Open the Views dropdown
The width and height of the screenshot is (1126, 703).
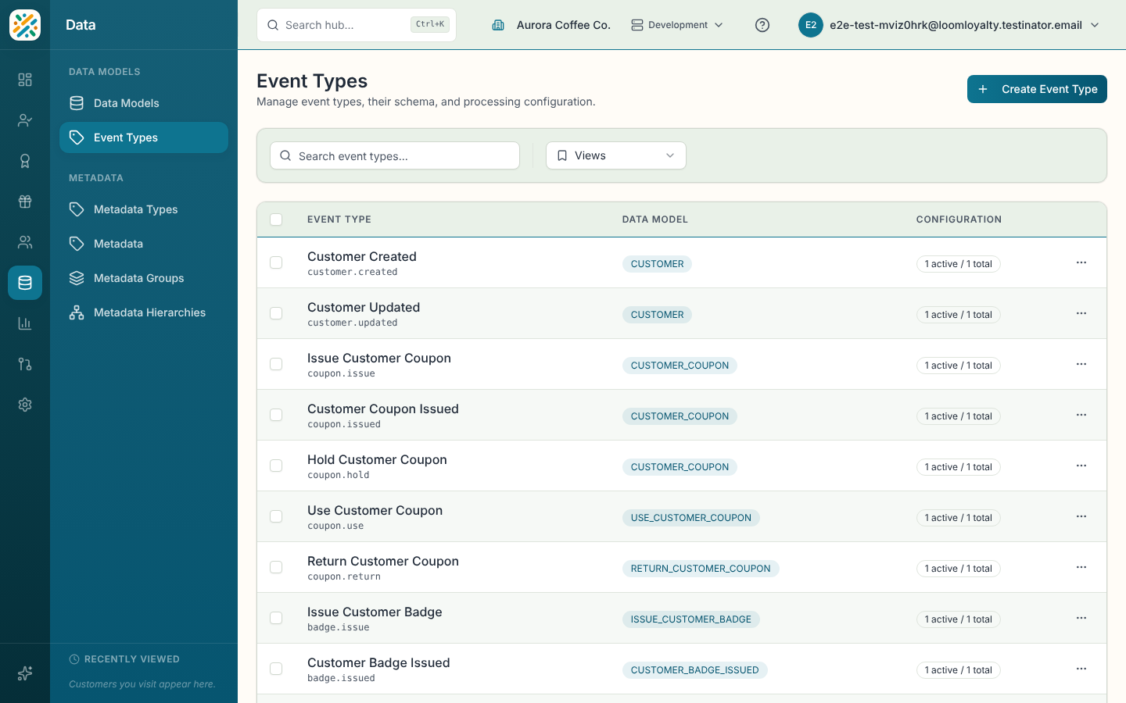[x=616, y=155]
